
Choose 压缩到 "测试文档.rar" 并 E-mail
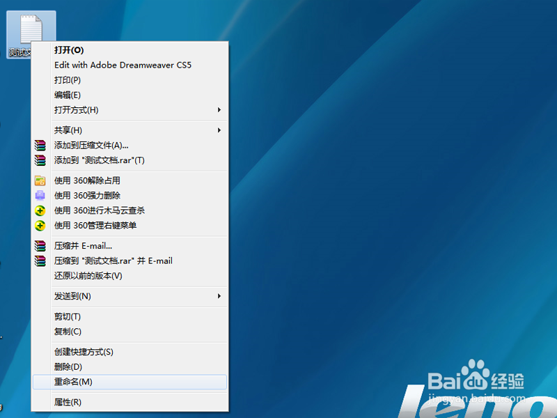130,261
